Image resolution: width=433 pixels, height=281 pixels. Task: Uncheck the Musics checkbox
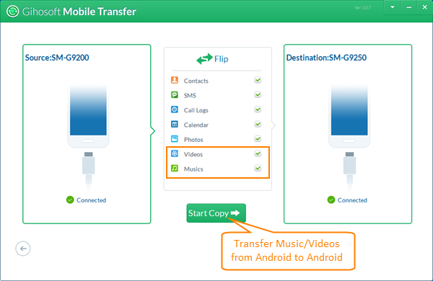coord(258,168)
